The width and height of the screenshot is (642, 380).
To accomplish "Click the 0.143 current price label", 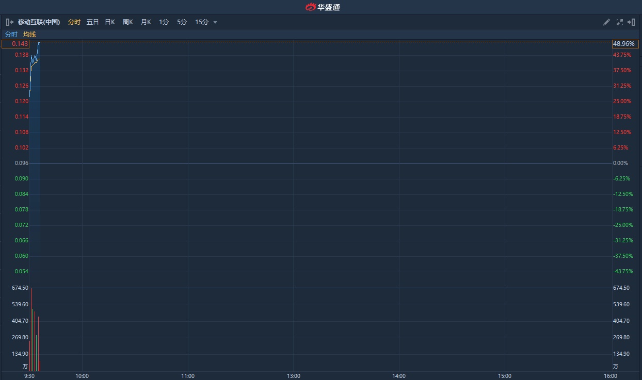I will 15,44.
